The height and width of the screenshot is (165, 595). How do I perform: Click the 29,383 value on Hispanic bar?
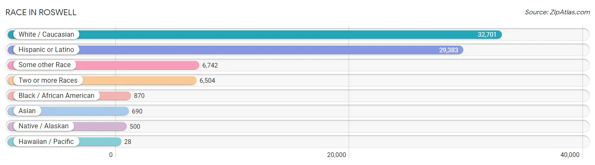[449, 50]
